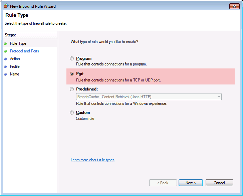
Task: Click the Next button
Action: pyautogui.click(x=191, y=183)
